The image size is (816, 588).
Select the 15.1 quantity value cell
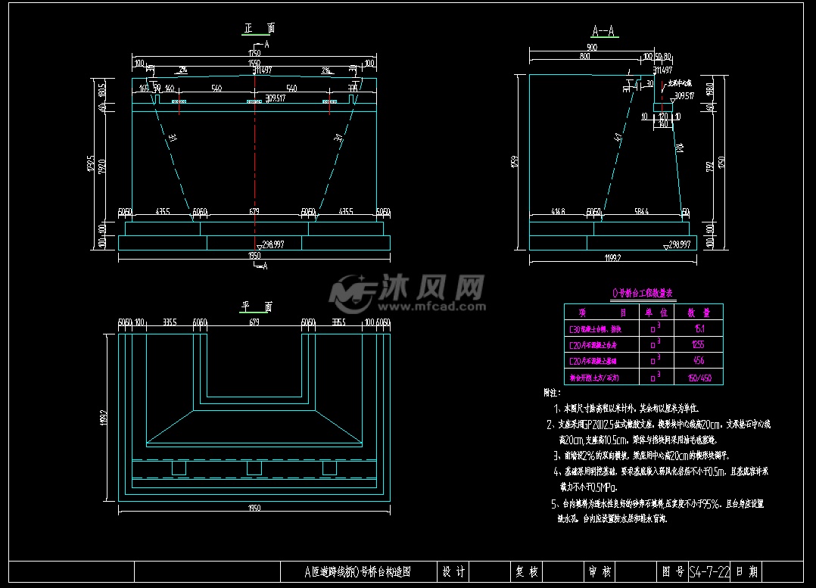pyautogui.click(x=698, y=328)
